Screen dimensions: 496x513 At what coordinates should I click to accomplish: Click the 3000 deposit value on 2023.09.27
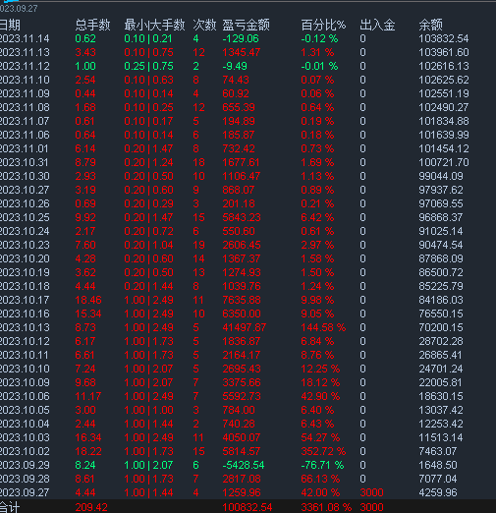371,492
